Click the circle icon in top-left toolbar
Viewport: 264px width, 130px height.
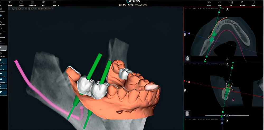(10, 2)
